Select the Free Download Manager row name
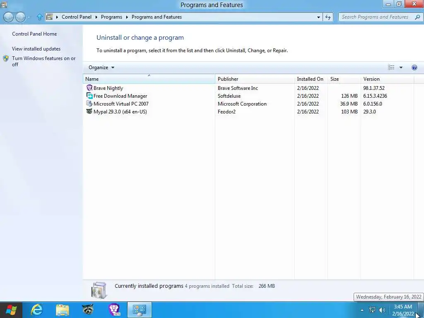Image resolution: width=424 pixels, height=318 pixels. (x=120, y=96)
